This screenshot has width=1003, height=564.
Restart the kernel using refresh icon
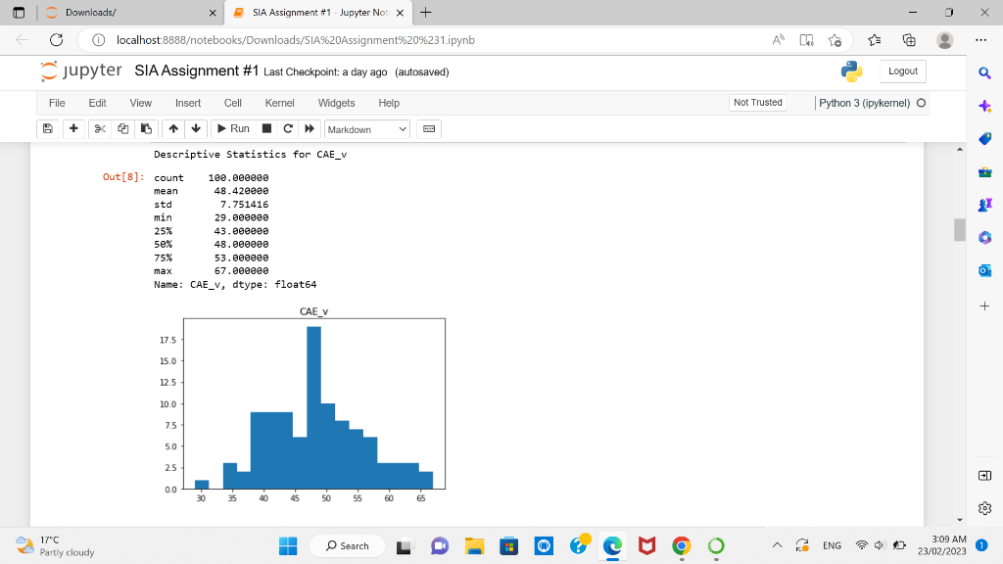point(287,128)
